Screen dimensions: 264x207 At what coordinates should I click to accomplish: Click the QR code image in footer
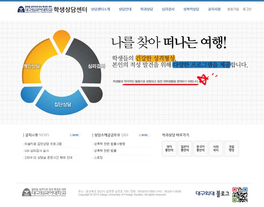click(x=240, y=195)
